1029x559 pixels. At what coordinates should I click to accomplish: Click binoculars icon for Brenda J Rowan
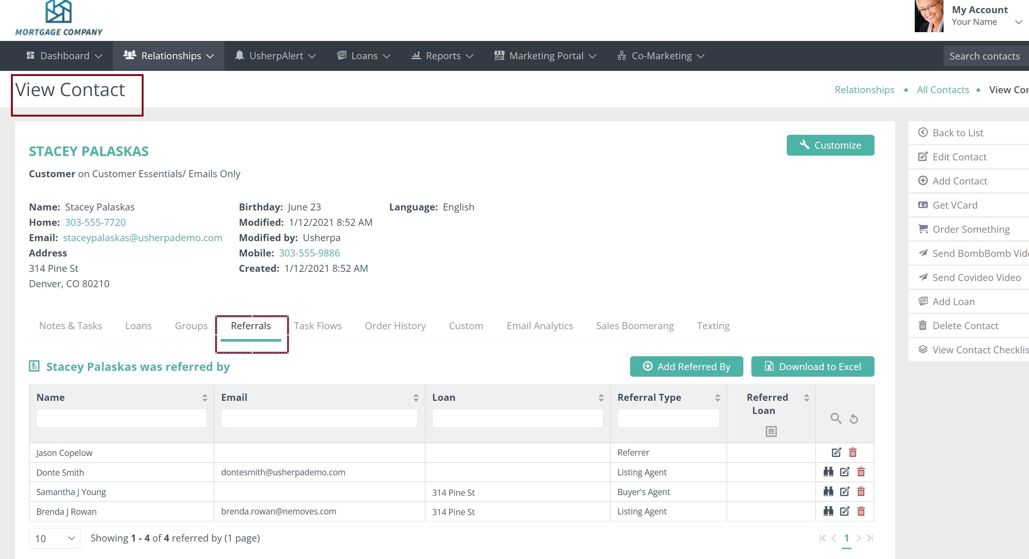[828, 511]
